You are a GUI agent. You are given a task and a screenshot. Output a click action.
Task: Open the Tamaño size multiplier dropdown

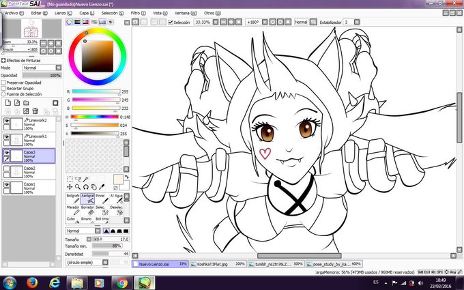pyautogui.click(x=89, y=239)
